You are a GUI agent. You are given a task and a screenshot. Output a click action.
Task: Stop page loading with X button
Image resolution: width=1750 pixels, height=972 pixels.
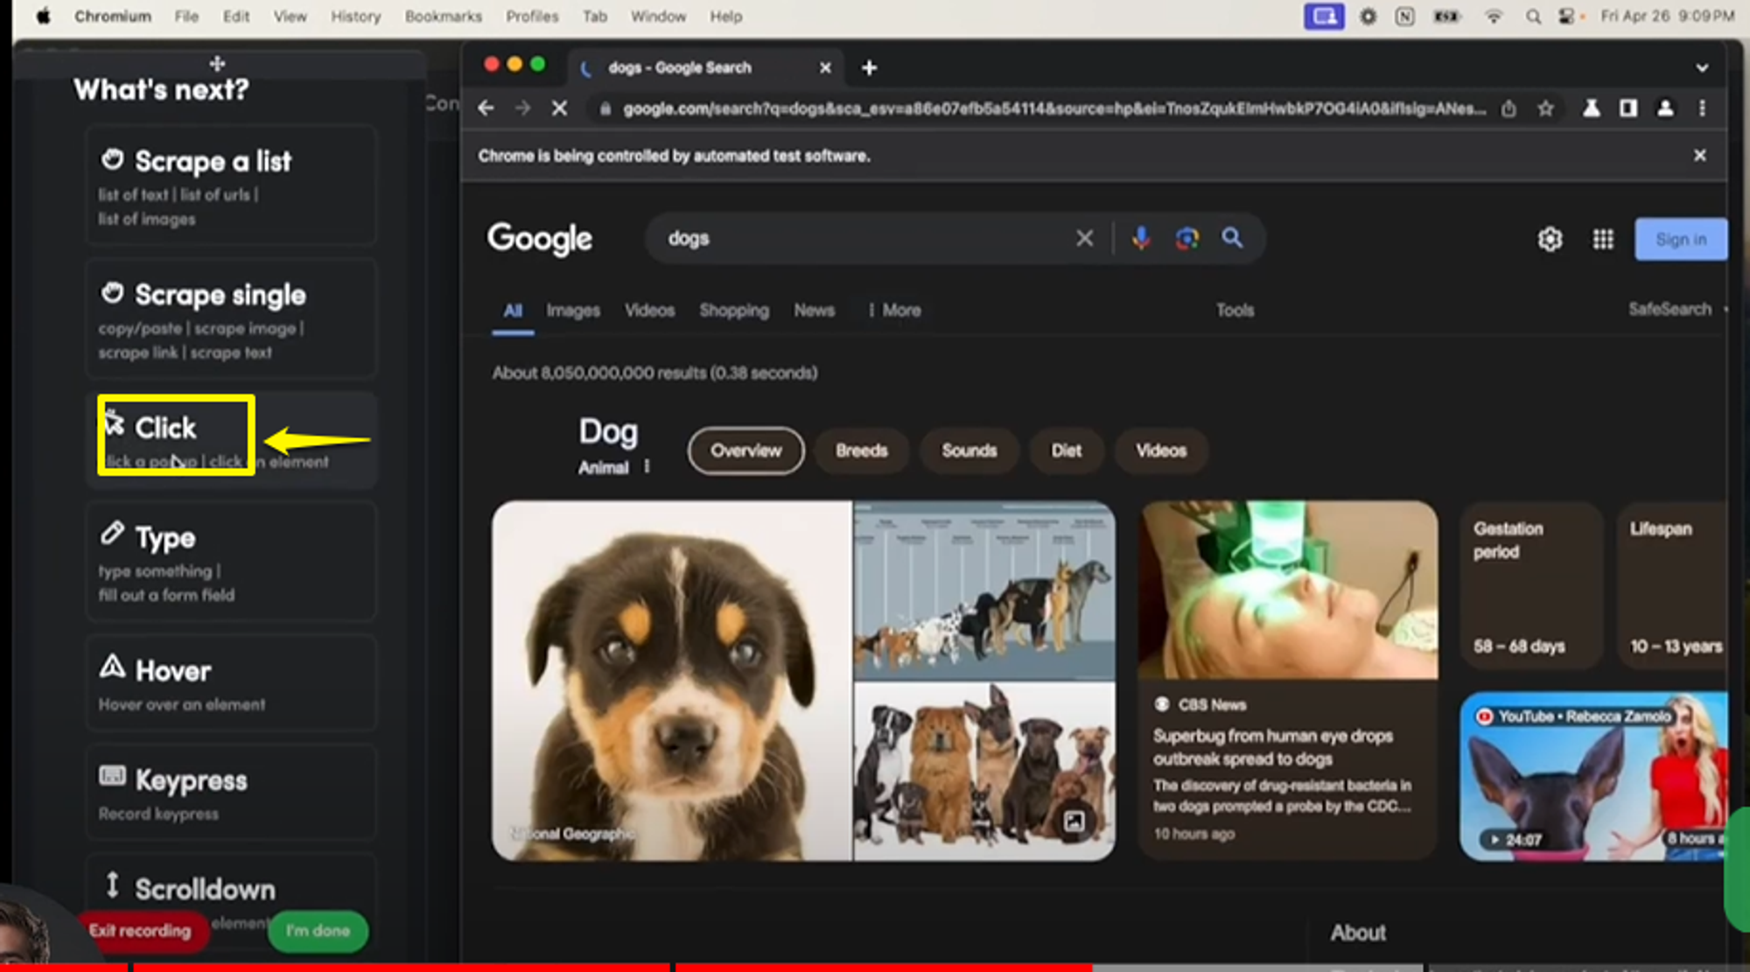click(560, 108)
